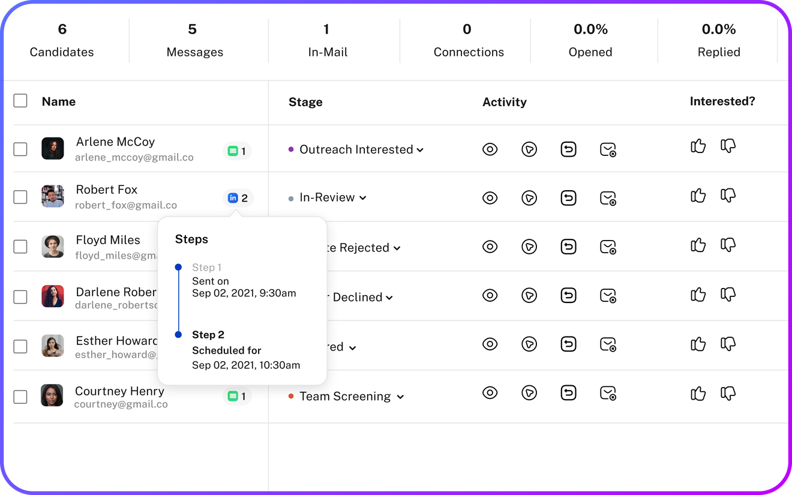Screen dimensions: 792x495
Task: Click the mail-cancel icon in Courtney Henry row
Action: point(608,393)
